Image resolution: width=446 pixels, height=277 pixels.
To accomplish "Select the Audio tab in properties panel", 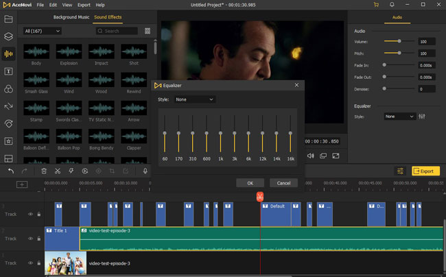I will pos(397,17).
